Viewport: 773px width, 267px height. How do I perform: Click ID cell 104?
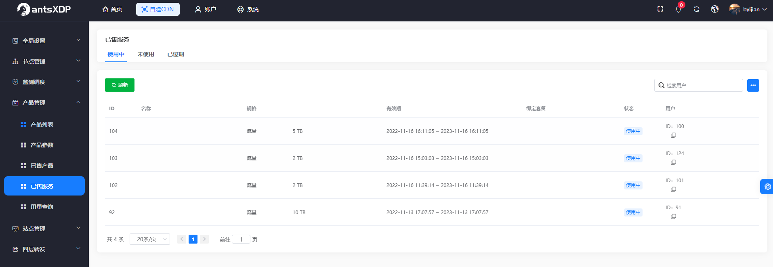click(113, 131)
